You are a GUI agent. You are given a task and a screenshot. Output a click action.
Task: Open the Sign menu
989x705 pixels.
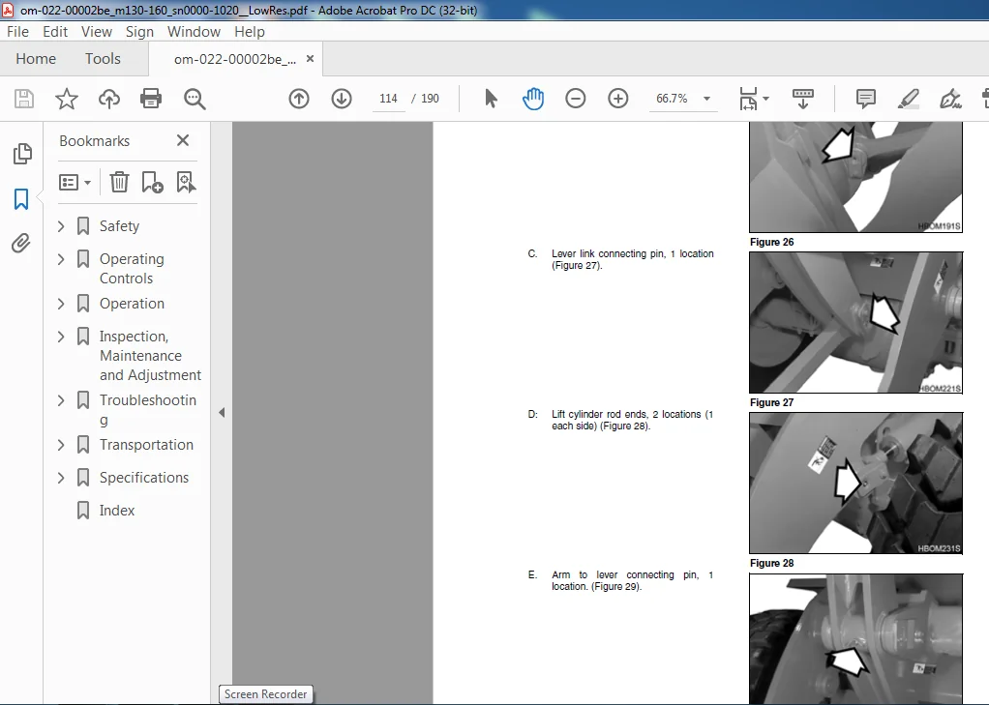(x=139, y=32)
